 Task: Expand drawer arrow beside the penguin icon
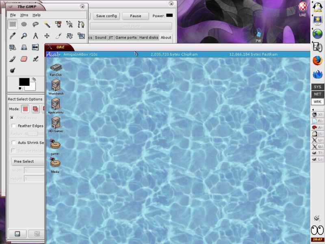tap(312, 2)
